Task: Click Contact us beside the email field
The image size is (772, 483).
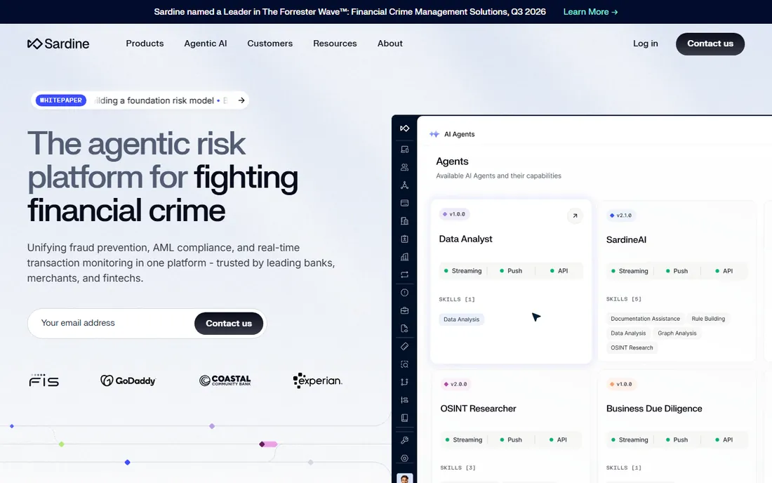Action: [229, 324]
